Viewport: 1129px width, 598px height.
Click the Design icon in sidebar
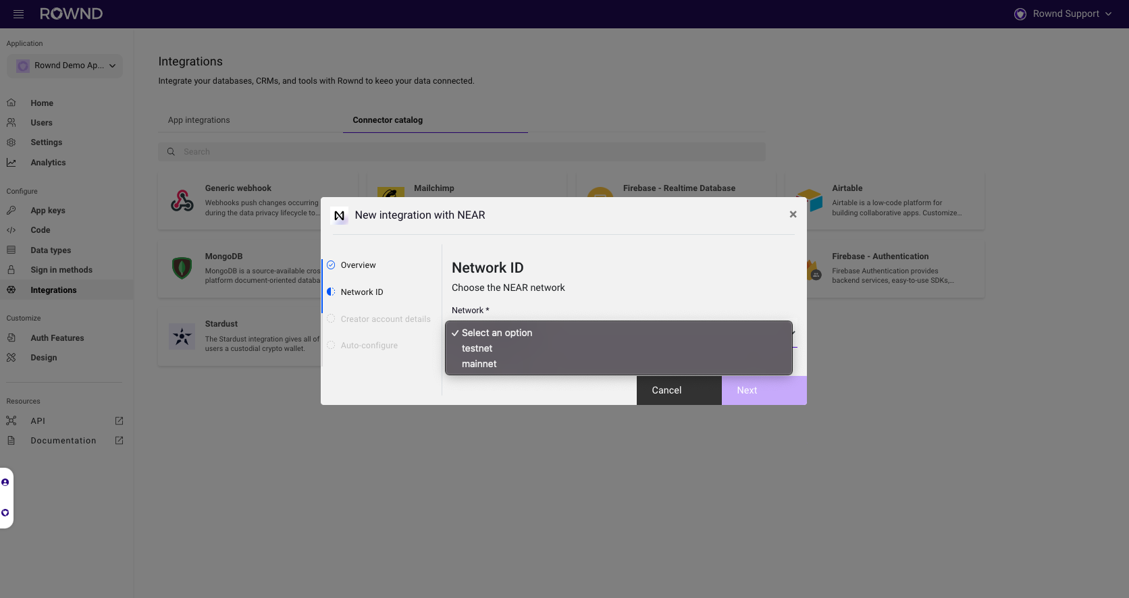[11, 358]
